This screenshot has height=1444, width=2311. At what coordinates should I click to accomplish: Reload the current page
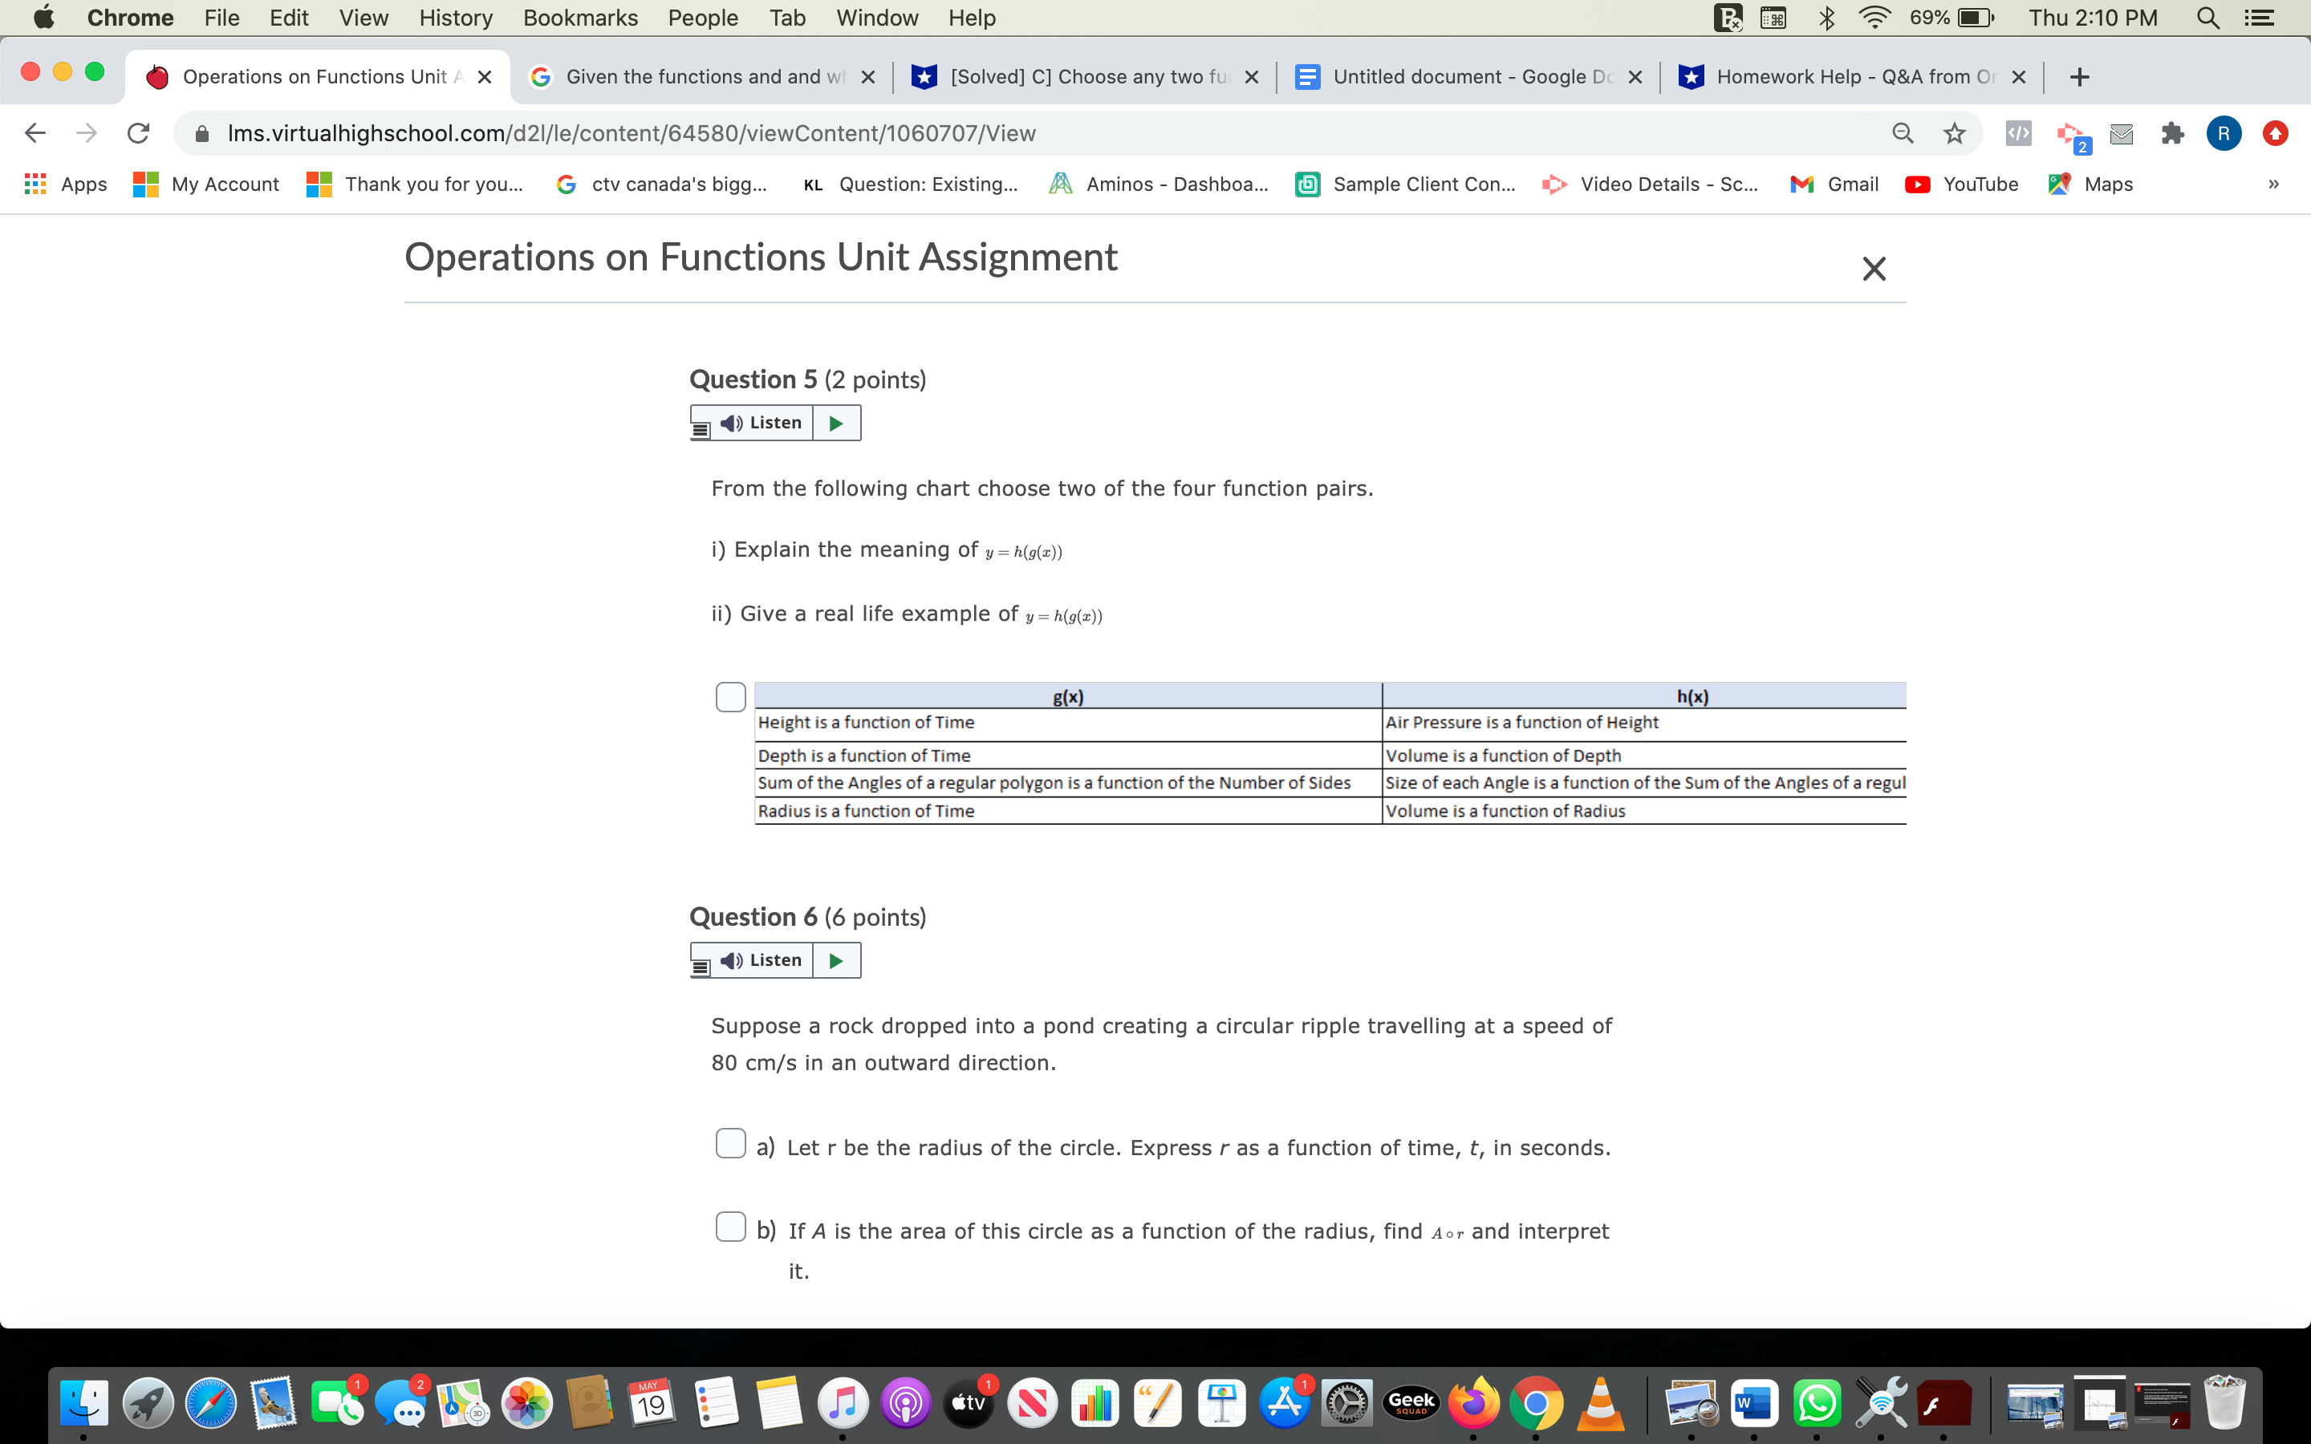click(x=136, y=132)
